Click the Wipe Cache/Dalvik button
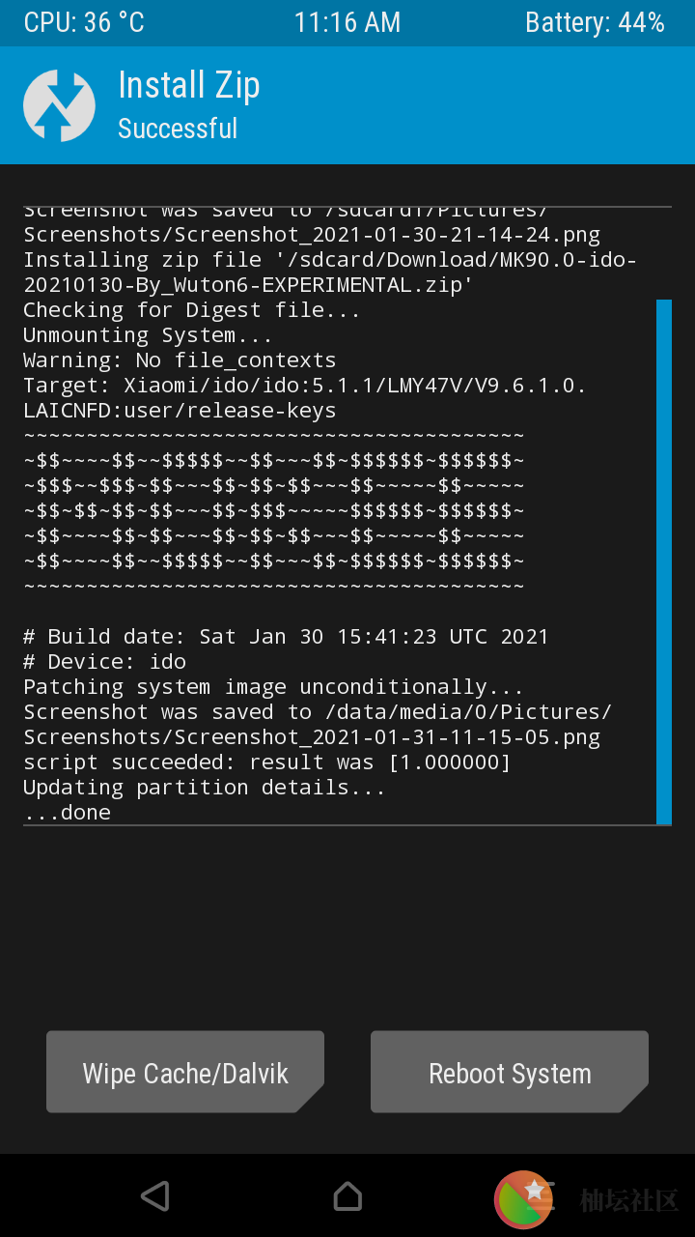Viewport: 695px width, 1237px height. pyautogui.click(x=185, y=1072)
